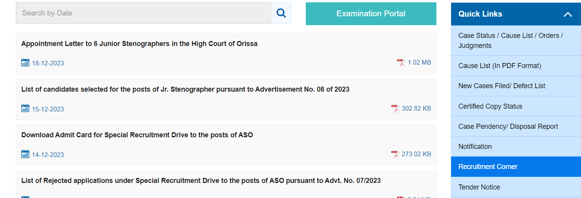The height and width of the screenshot is (198, 581).
Task: Open the Case Pendency/ Disposal Report
Action: coord(516,126)
